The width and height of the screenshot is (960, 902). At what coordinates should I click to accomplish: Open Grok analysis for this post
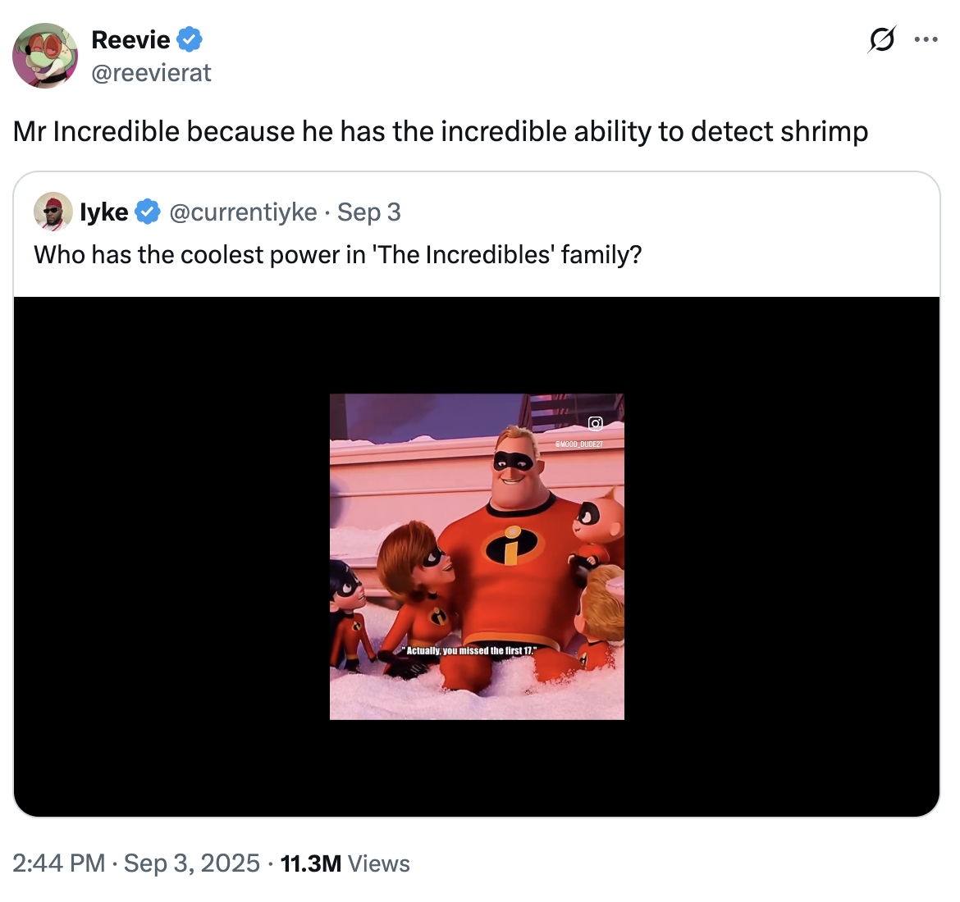pyautogui.click(x=880, y=39)
